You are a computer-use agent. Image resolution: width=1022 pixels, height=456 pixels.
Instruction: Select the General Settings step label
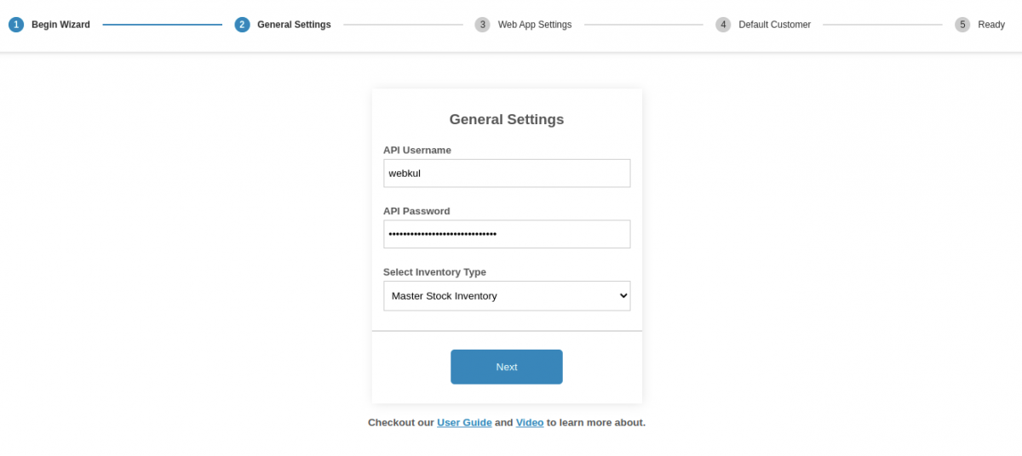pyautogui.click(x=294, y=25)
